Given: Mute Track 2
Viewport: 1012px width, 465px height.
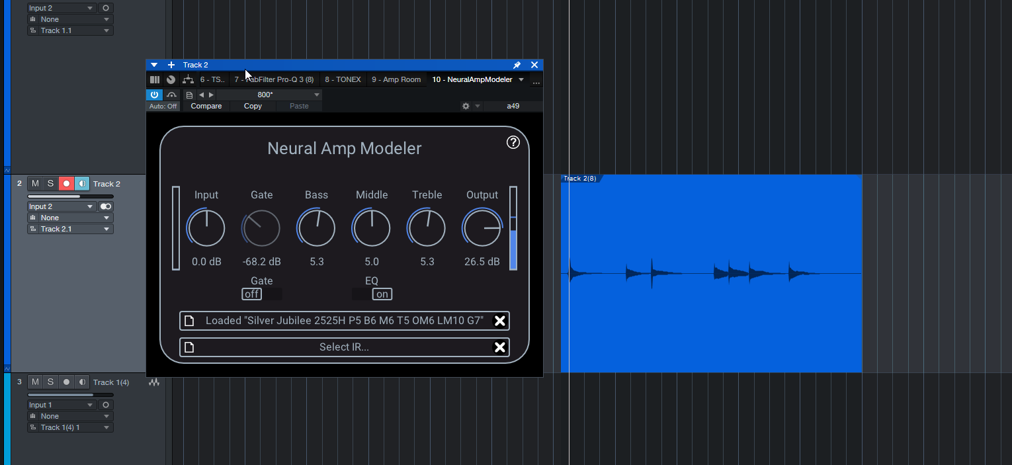Looking at the screenshot, I should (35, 183).
